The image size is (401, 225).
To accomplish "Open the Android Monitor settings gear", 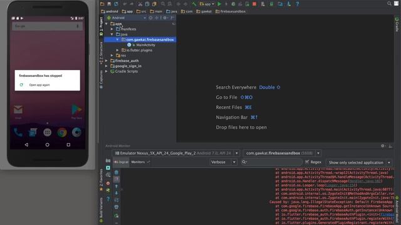I will click(383, 146).
